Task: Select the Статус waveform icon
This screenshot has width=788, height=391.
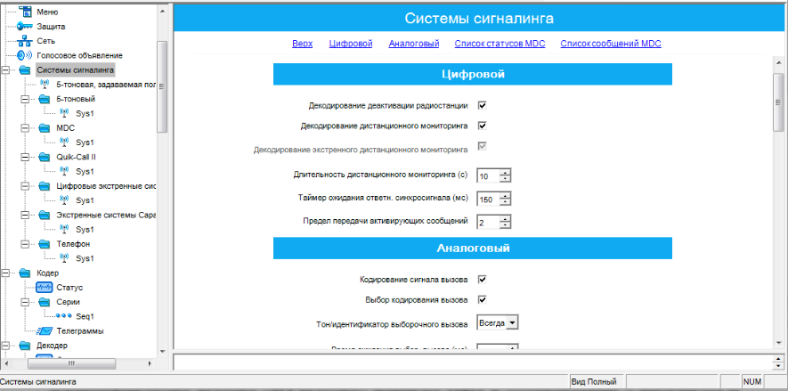Action: (45, 288)
